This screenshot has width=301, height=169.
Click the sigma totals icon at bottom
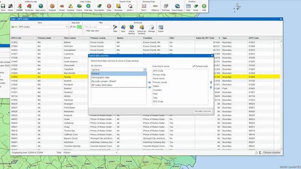(260, 153)
